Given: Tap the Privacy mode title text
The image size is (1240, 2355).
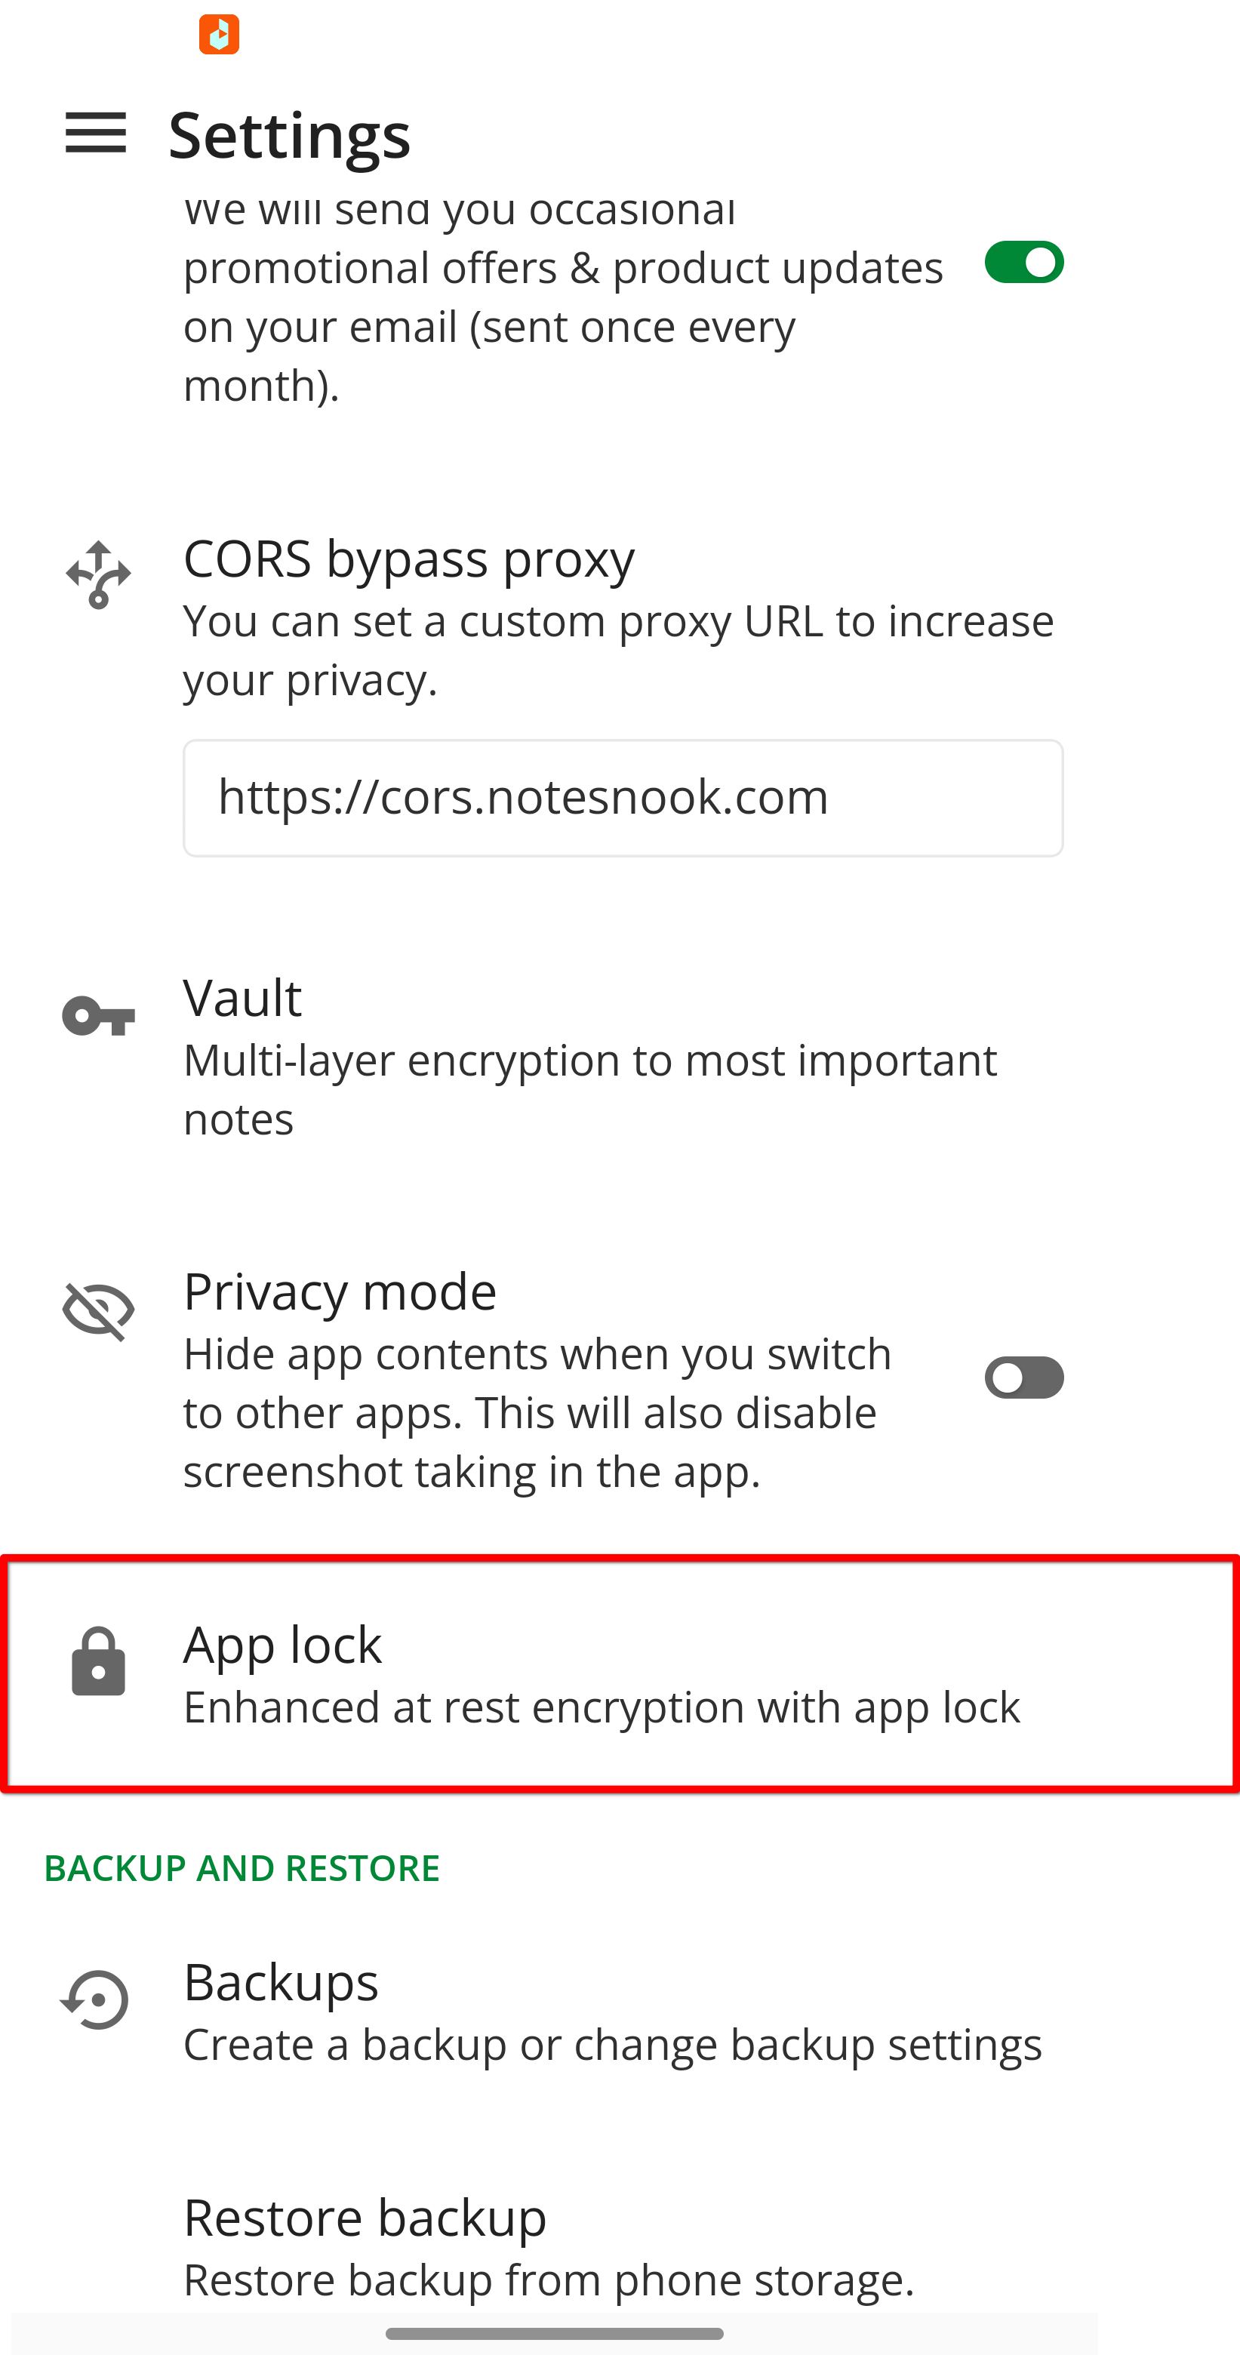Looking at the screenshot, I should click(340, 1291).
